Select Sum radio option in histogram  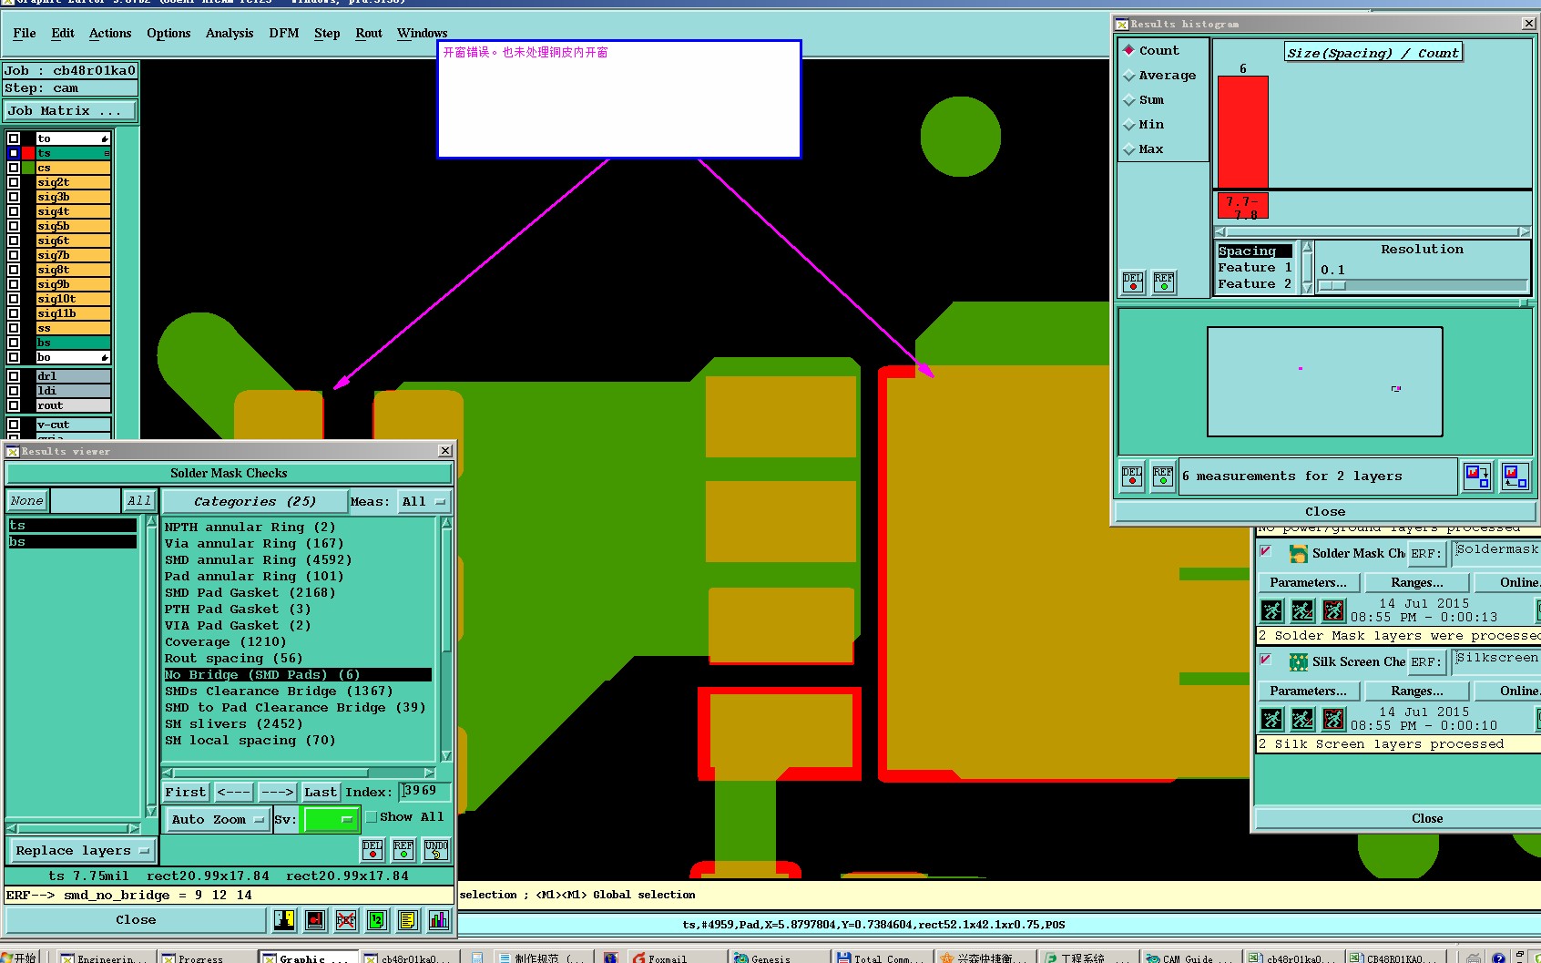[x=1143, y=100]
